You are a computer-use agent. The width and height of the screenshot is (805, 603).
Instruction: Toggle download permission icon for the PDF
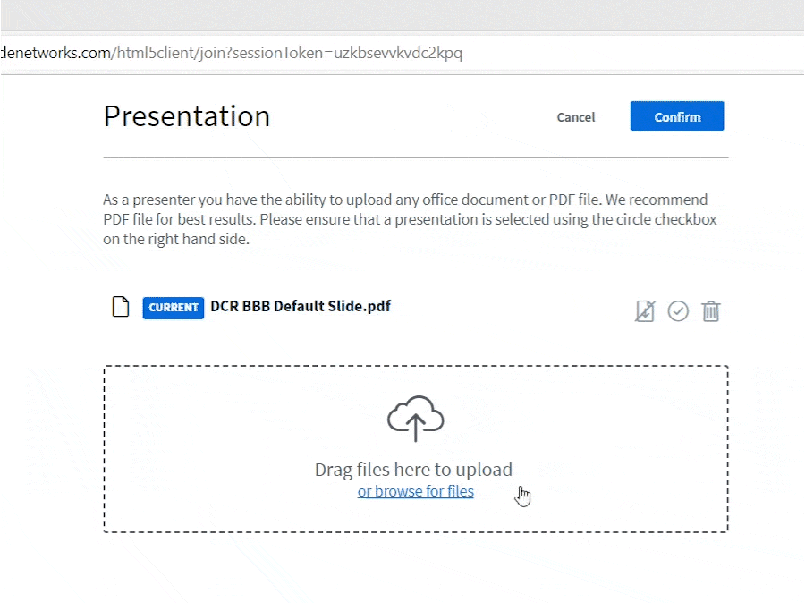point(645,310)
